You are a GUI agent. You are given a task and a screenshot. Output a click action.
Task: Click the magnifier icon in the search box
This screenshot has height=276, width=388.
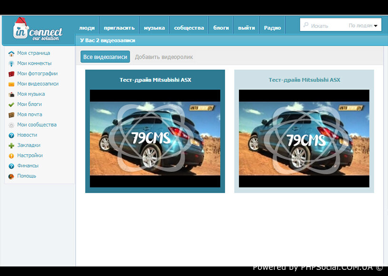306,25
